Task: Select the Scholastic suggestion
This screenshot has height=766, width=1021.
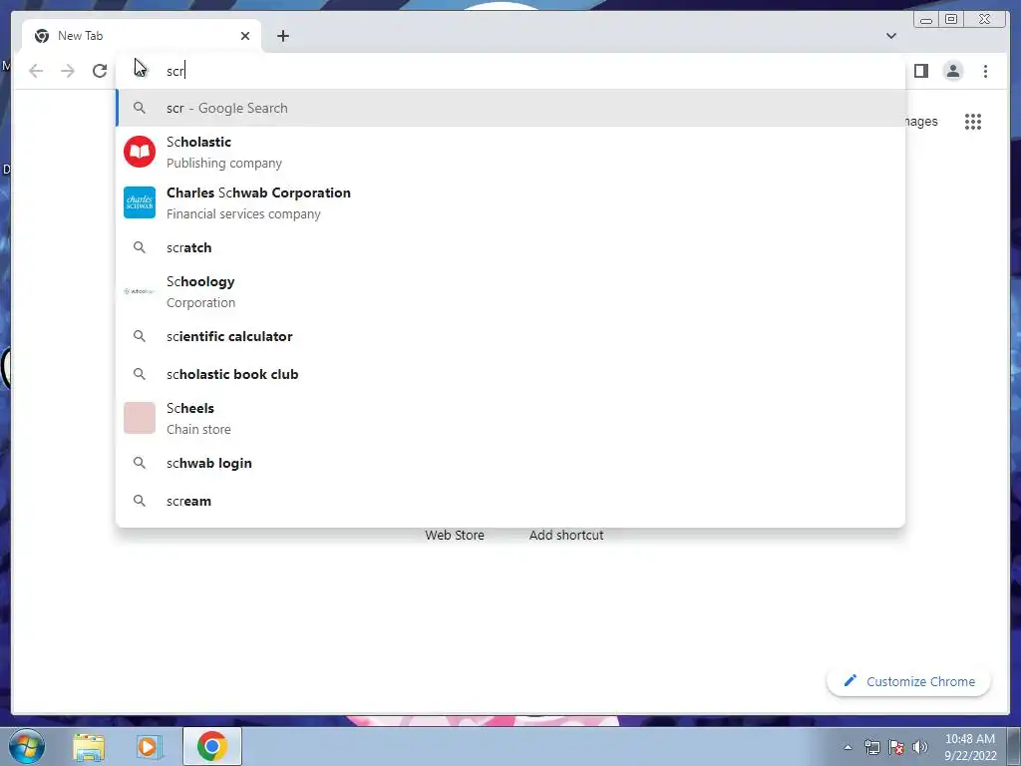Action: [510, 152]
